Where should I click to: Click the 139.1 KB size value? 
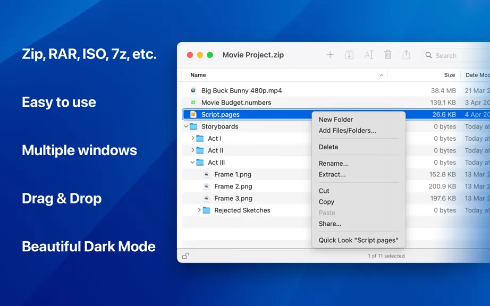click(x=443, y=103)
